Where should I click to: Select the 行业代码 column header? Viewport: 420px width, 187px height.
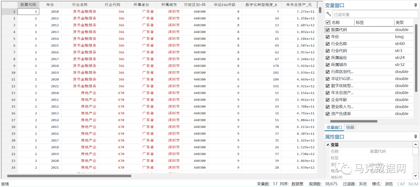click(x=112, y=5)
